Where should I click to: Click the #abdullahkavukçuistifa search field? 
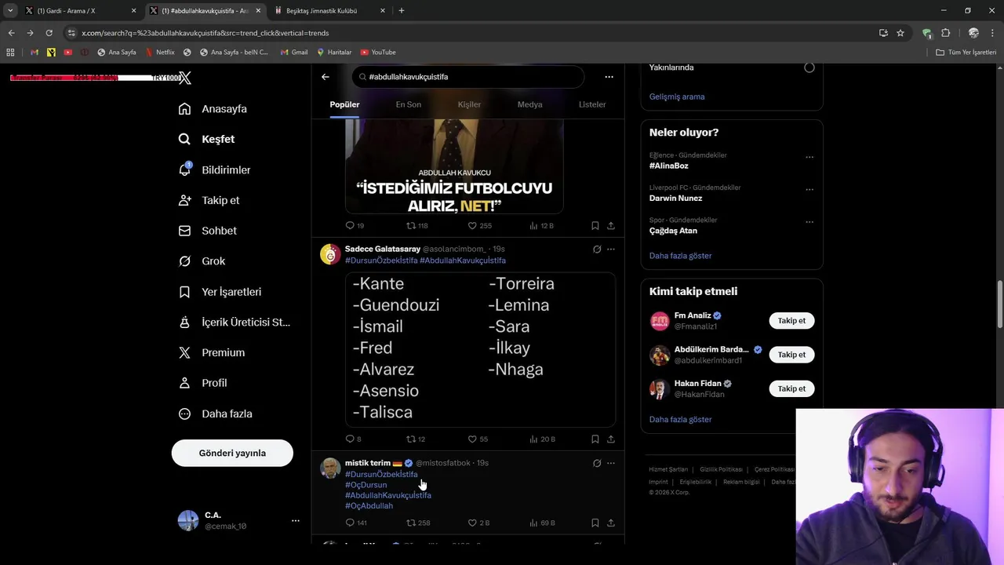[x=468, y=77]
